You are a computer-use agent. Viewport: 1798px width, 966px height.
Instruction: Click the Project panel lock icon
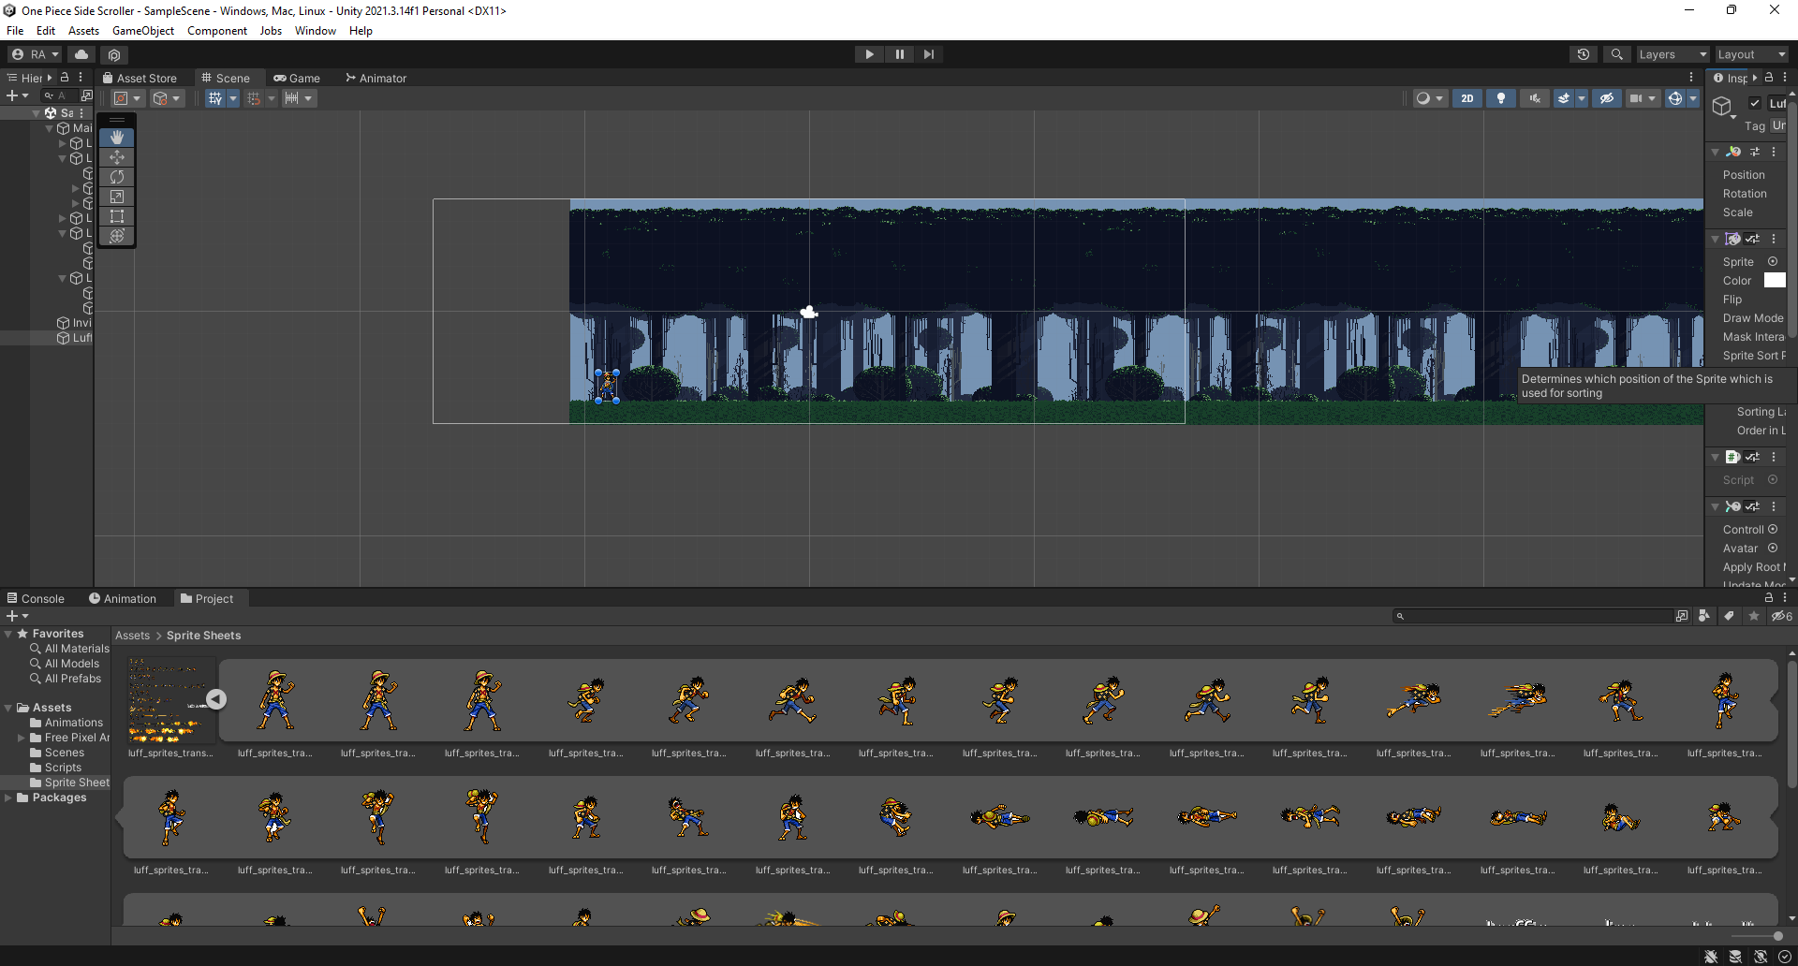tap(1769, 597)
